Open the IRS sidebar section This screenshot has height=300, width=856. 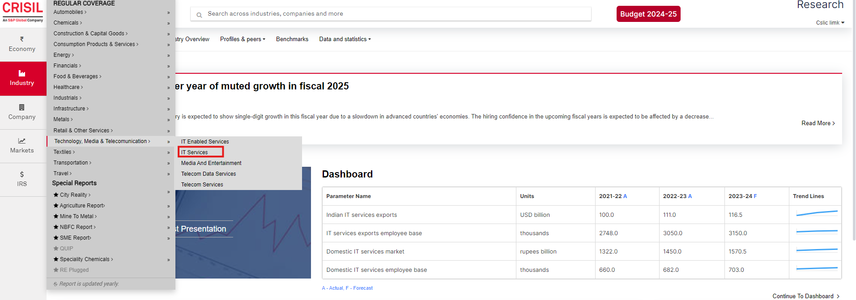(22, 179)
